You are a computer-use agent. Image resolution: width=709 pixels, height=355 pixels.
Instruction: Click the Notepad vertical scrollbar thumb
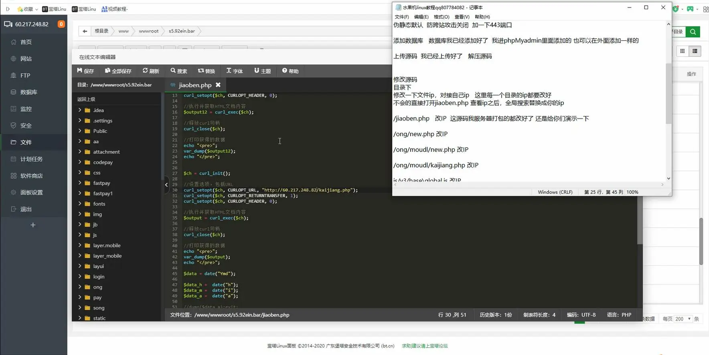tap(668, 93)
